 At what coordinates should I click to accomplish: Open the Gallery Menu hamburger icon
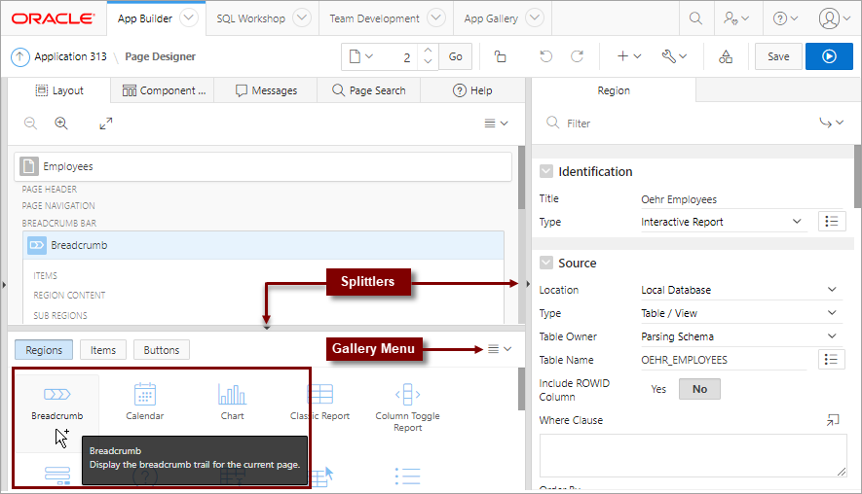(500, 349)
